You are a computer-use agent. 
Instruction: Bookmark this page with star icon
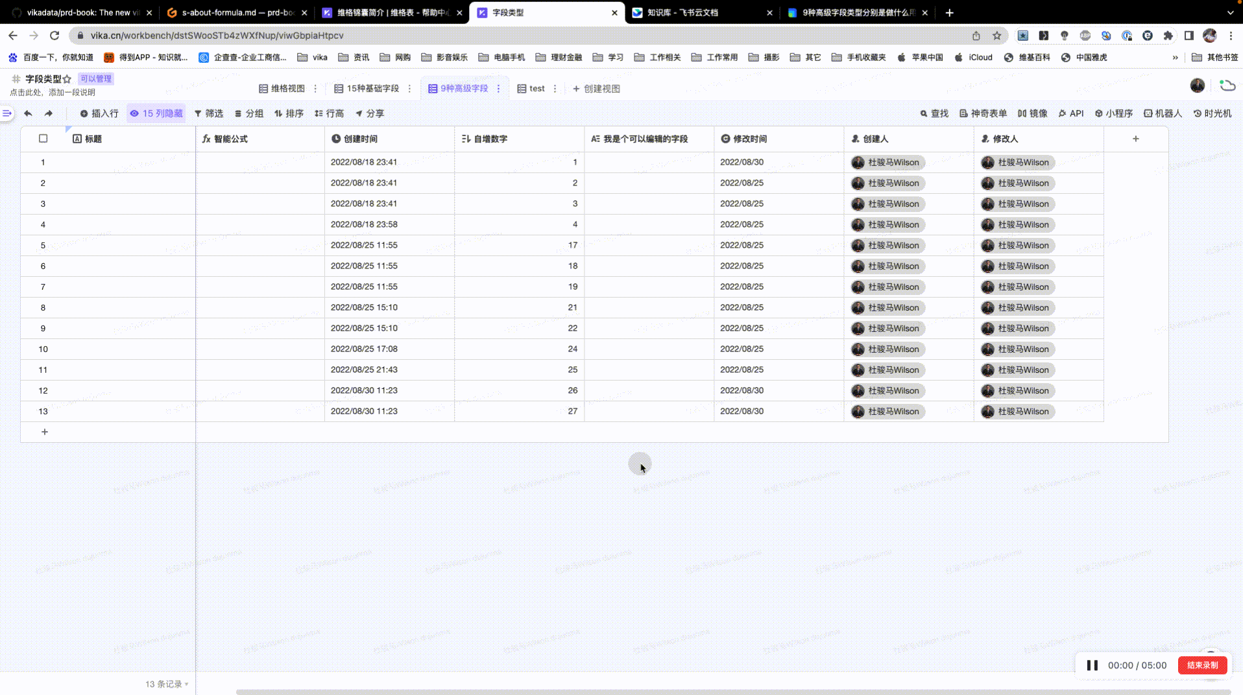[997, 36]
